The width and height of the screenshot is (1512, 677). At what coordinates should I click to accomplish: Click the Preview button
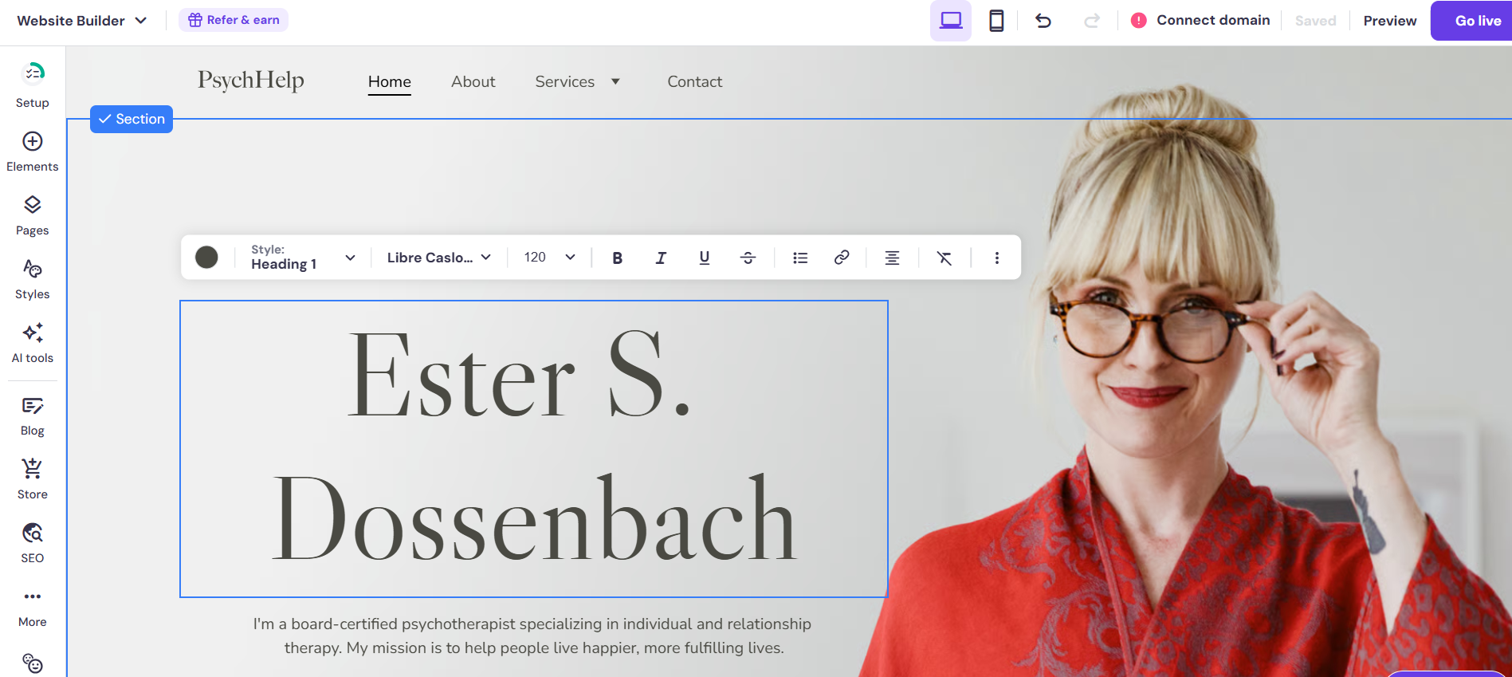(x=1390, y=21)
